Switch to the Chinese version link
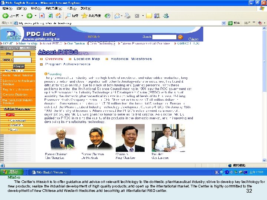This screenshot has height=200, width=267. 193,39
